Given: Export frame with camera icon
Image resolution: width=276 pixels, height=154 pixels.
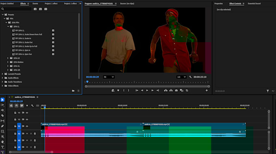Looking at the screenshot, I should (176, 90).
